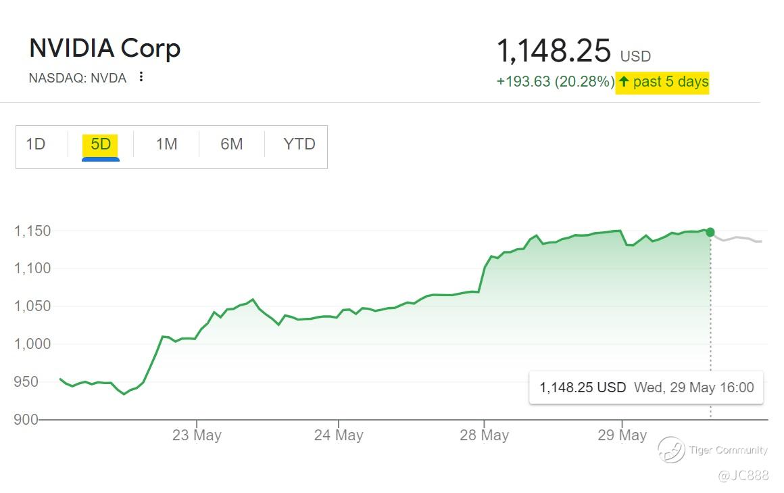Click the NVIDIA Corp title
Screen dimensions: 784x493
tap(105, 49)
